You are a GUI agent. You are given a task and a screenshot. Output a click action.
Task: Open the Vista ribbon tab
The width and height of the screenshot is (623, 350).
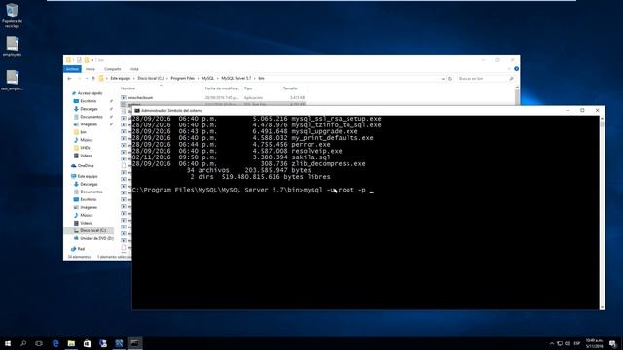[x=134, y=69]
